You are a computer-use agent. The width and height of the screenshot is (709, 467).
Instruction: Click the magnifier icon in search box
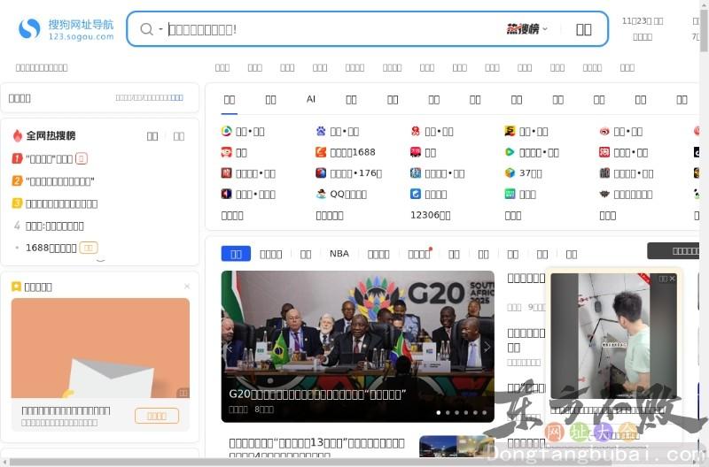click(146, 29)
